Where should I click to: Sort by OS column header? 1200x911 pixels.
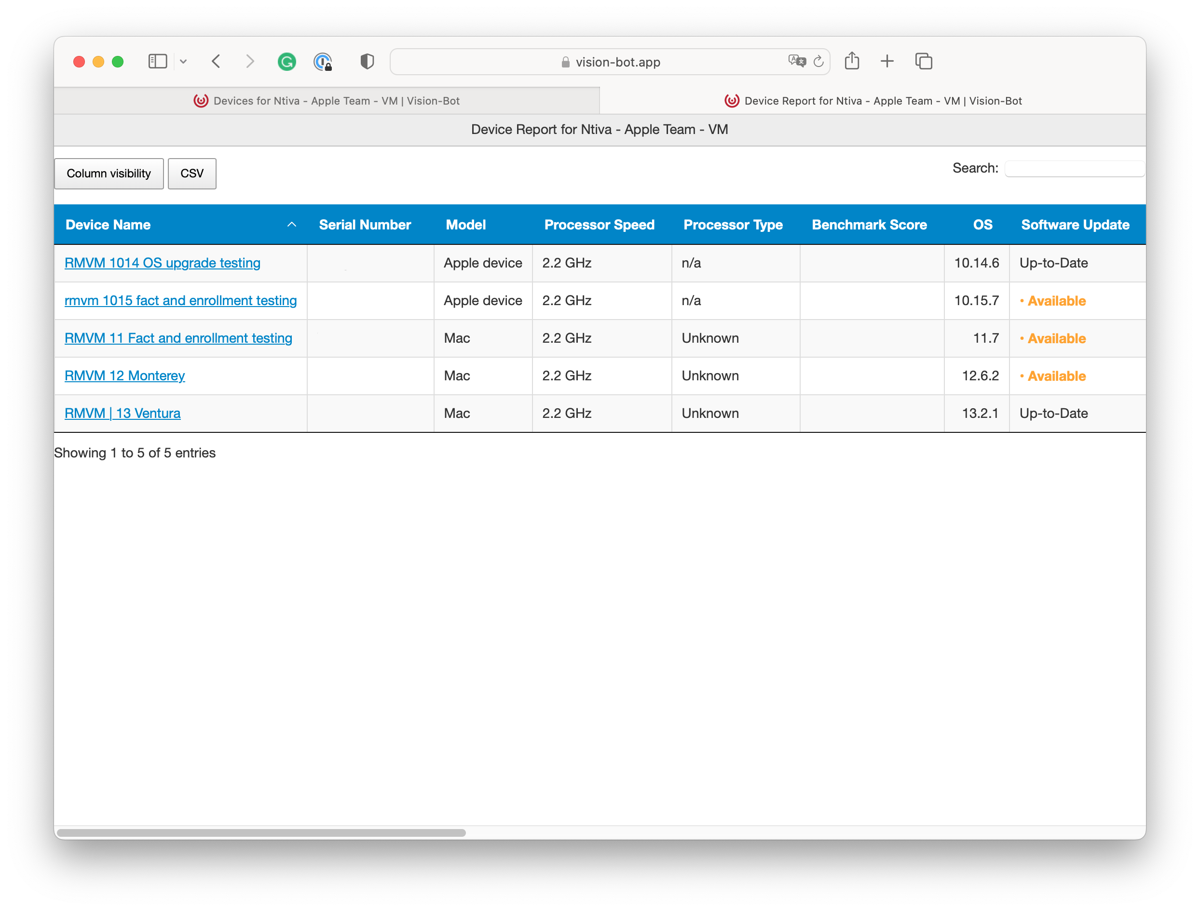tap(977, 225)
